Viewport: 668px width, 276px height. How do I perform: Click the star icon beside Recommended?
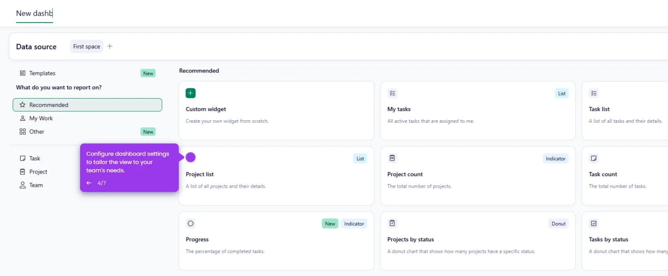tap(22, 105)
